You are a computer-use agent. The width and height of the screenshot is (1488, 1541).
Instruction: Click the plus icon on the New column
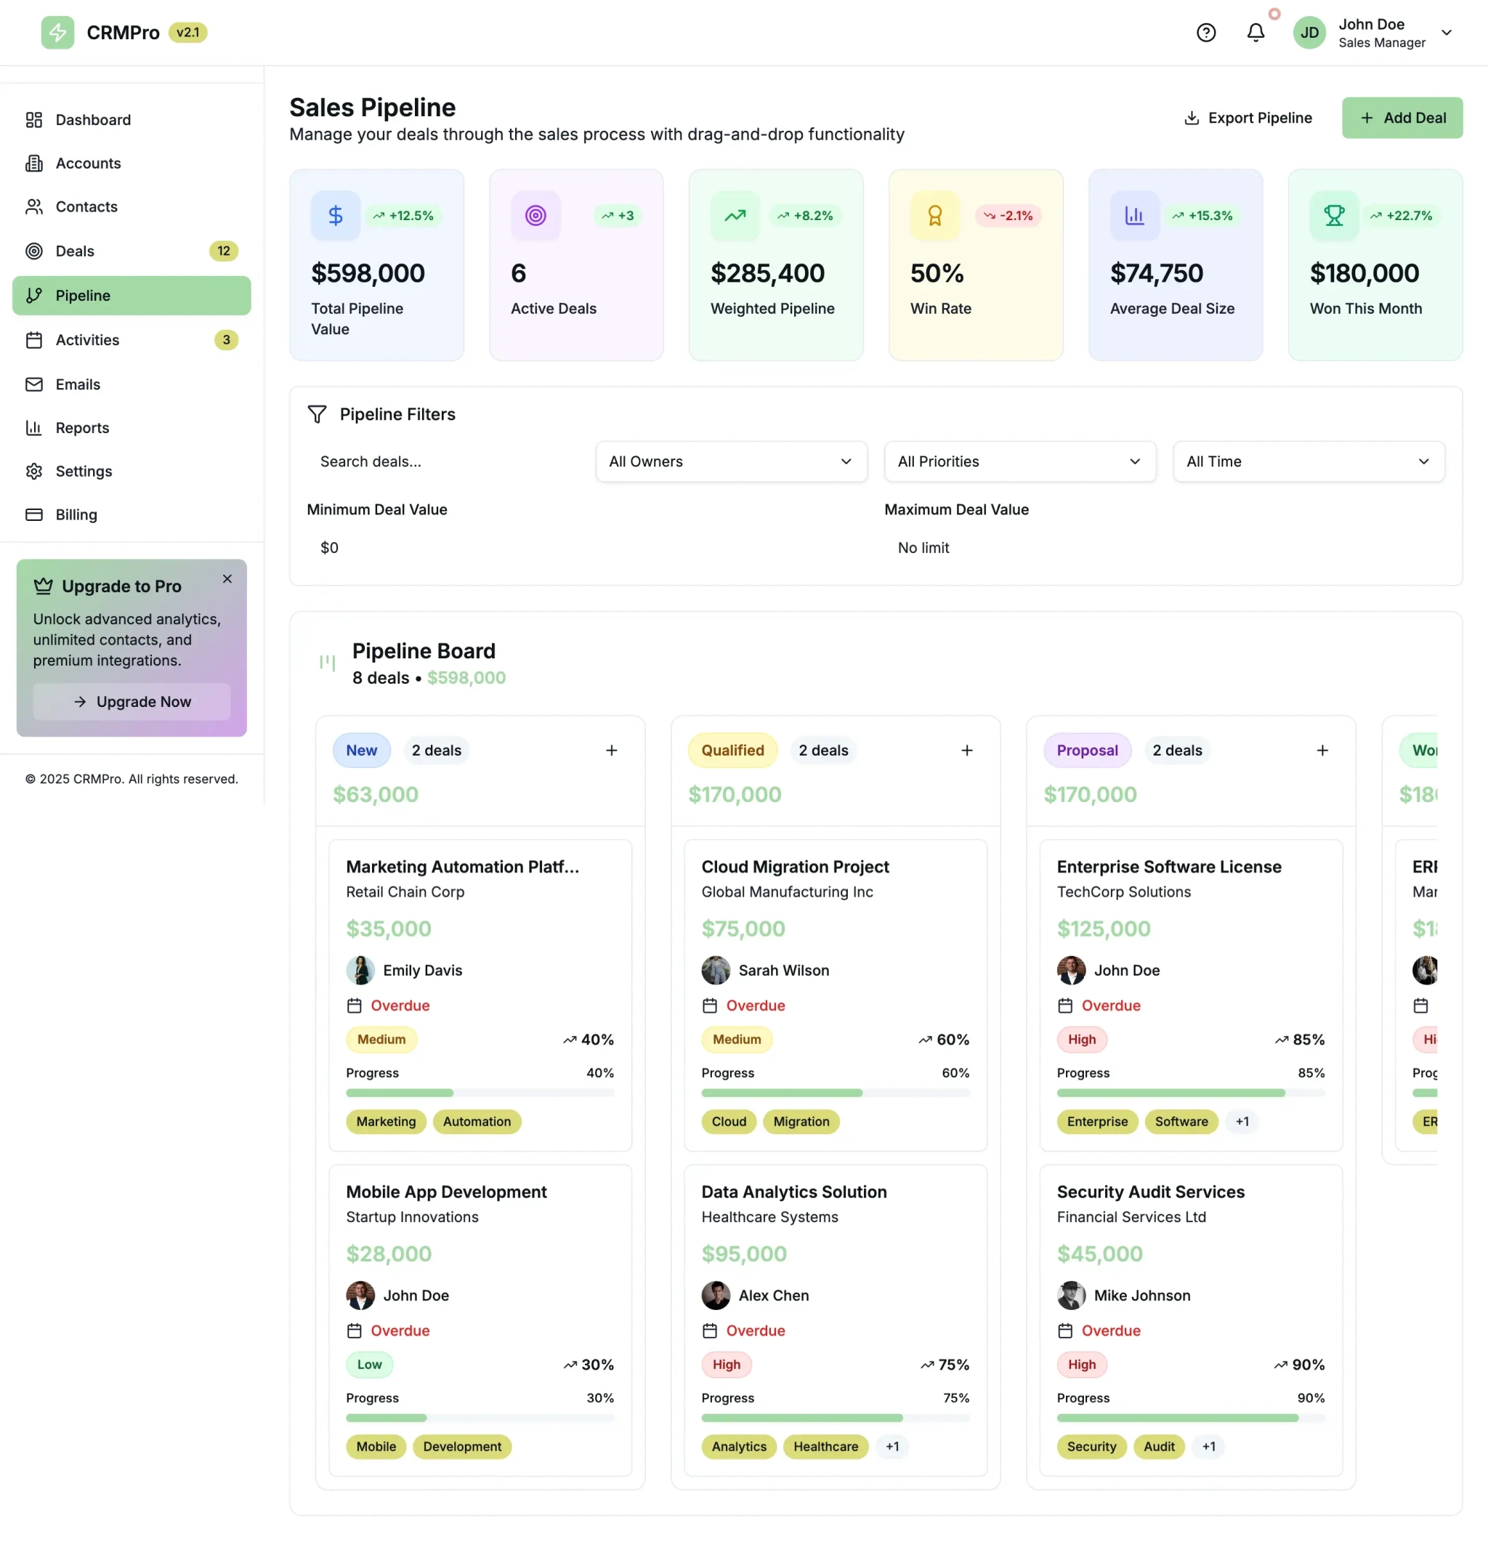click(x=612, y=750)
